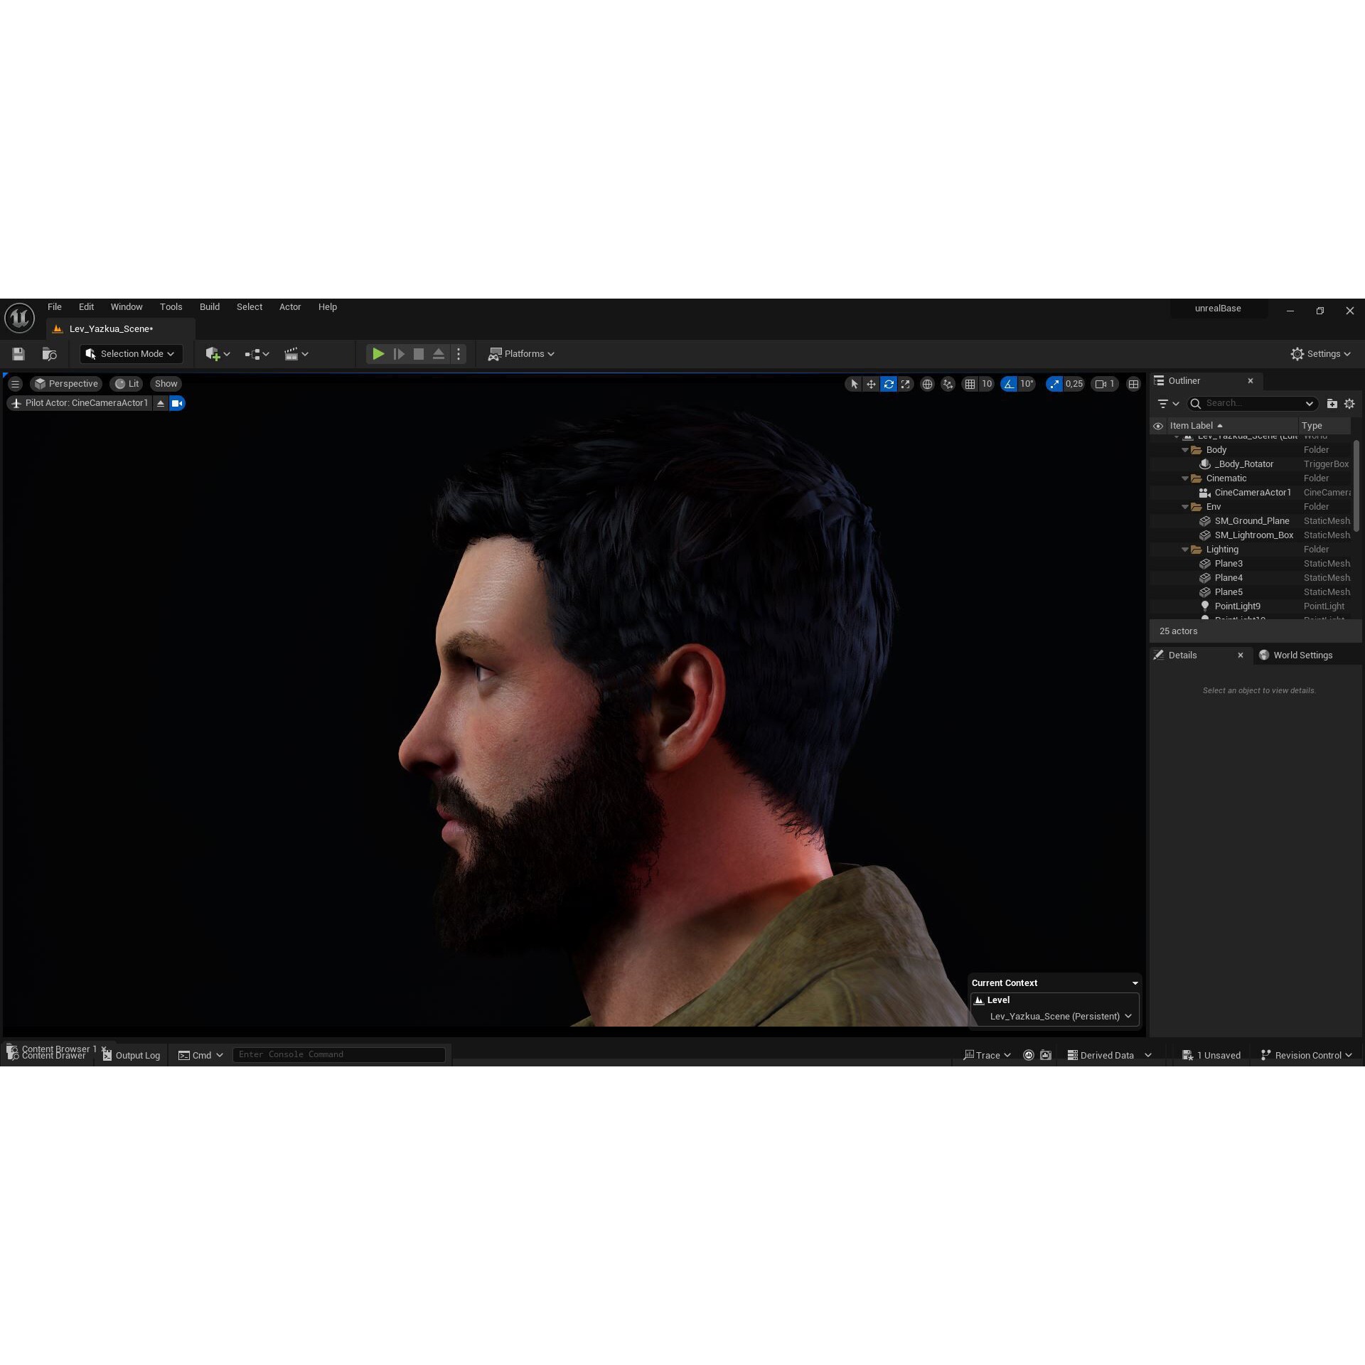Open the viewport hamburger options menu
The width and height of the screenshot is (1365, 1365).
coord(15,384)
